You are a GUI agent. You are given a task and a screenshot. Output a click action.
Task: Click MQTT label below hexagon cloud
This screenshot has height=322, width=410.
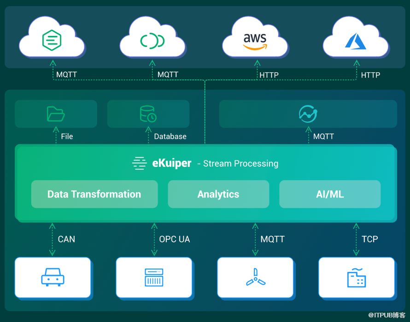67,75
